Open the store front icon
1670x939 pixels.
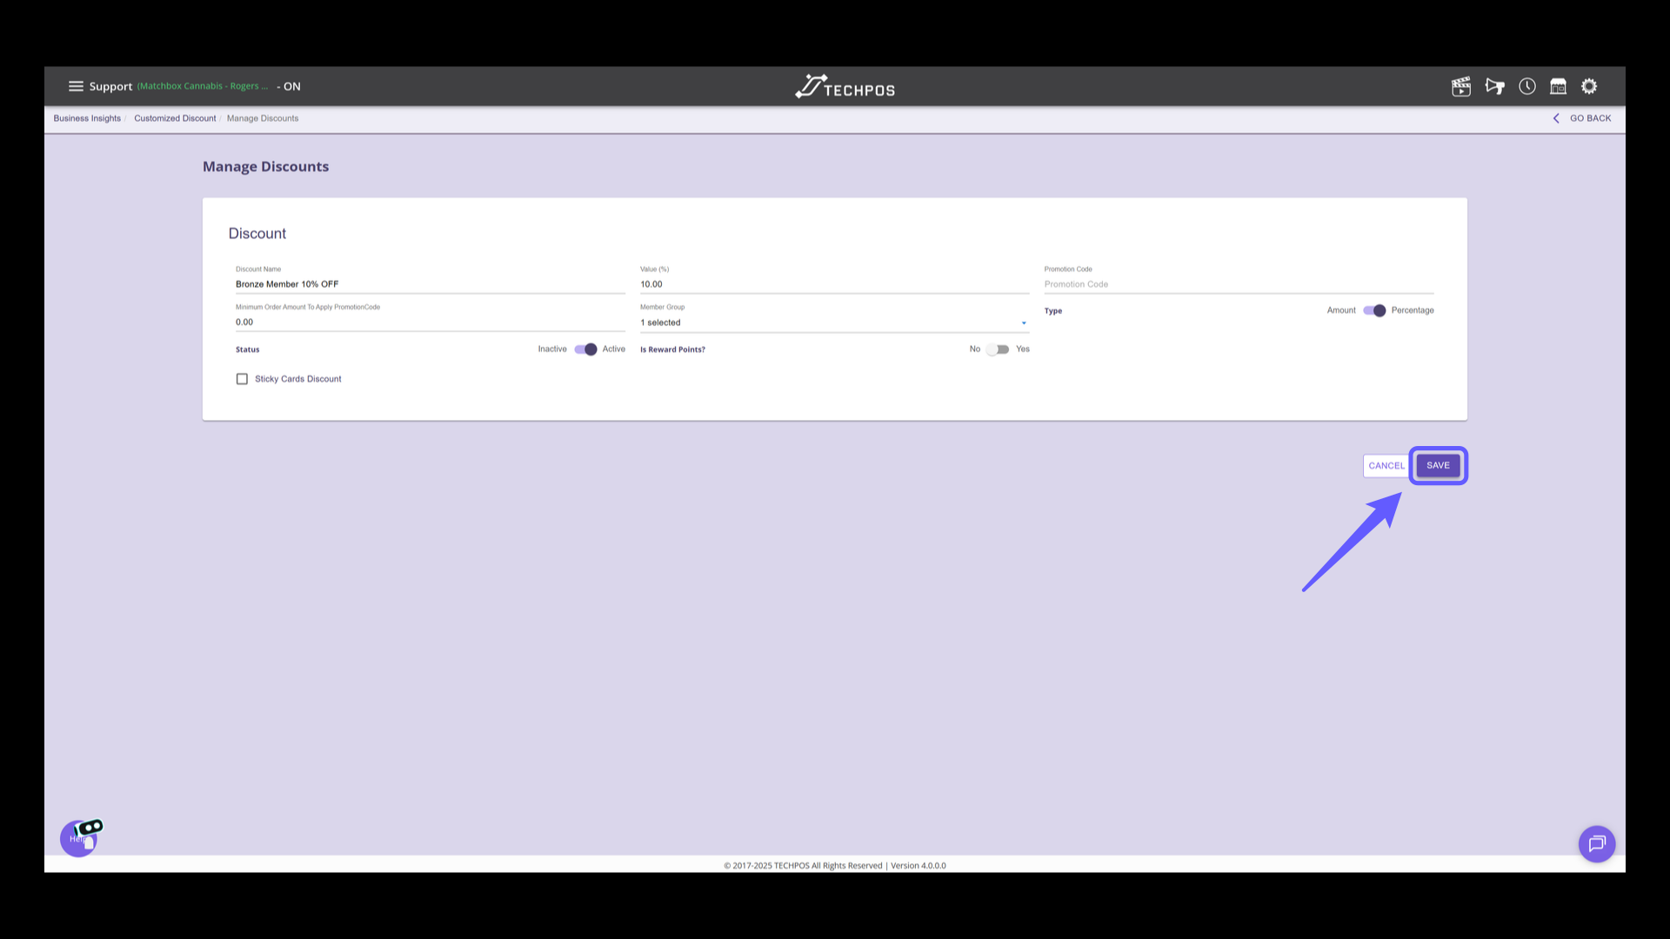pos(1558,86)
